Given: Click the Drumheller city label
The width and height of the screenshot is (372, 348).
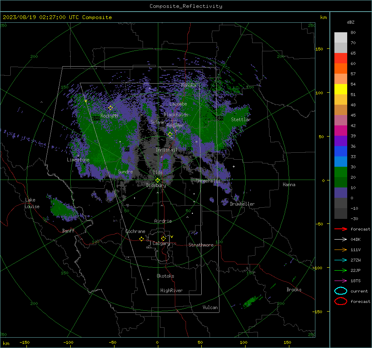Looking at the screenshot, I should 242,204.
